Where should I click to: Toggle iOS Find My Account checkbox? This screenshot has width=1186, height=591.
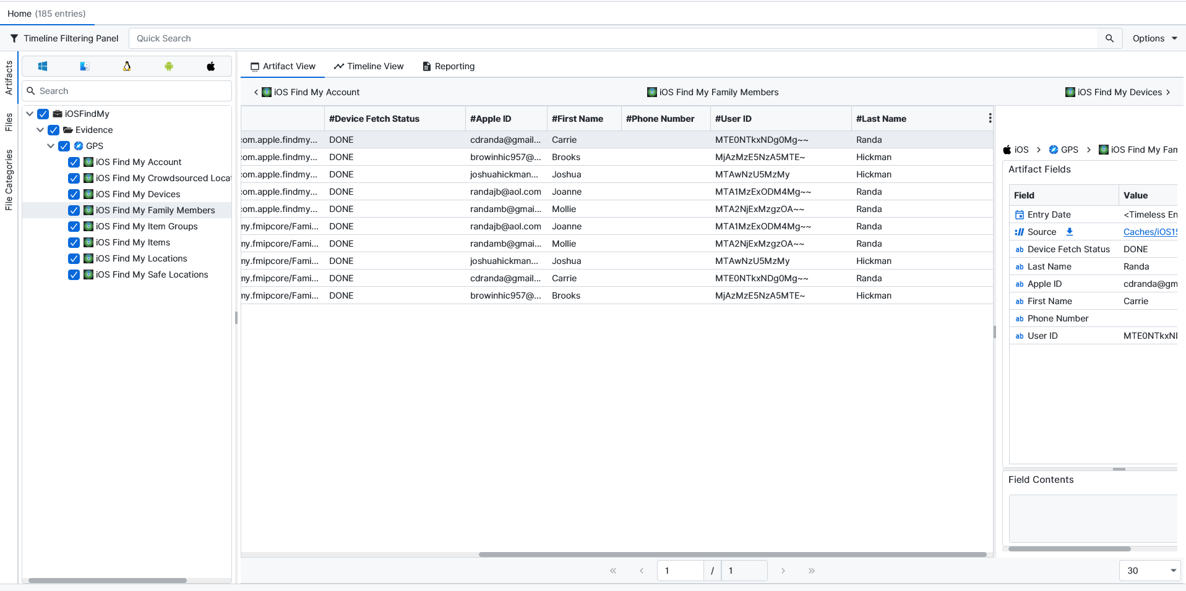[74, 162]
